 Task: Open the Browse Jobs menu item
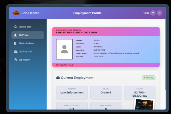28,27
